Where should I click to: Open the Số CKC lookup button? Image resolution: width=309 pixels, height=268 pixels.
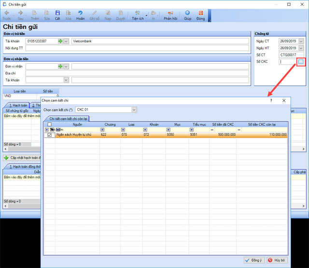pyautogui.click(x=301, y=62)
